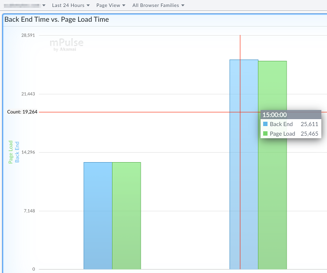Click the green Page Load swatch in tooltip
Image resolution: width=327 pixels, height=273 pixels.
point(265,134)
